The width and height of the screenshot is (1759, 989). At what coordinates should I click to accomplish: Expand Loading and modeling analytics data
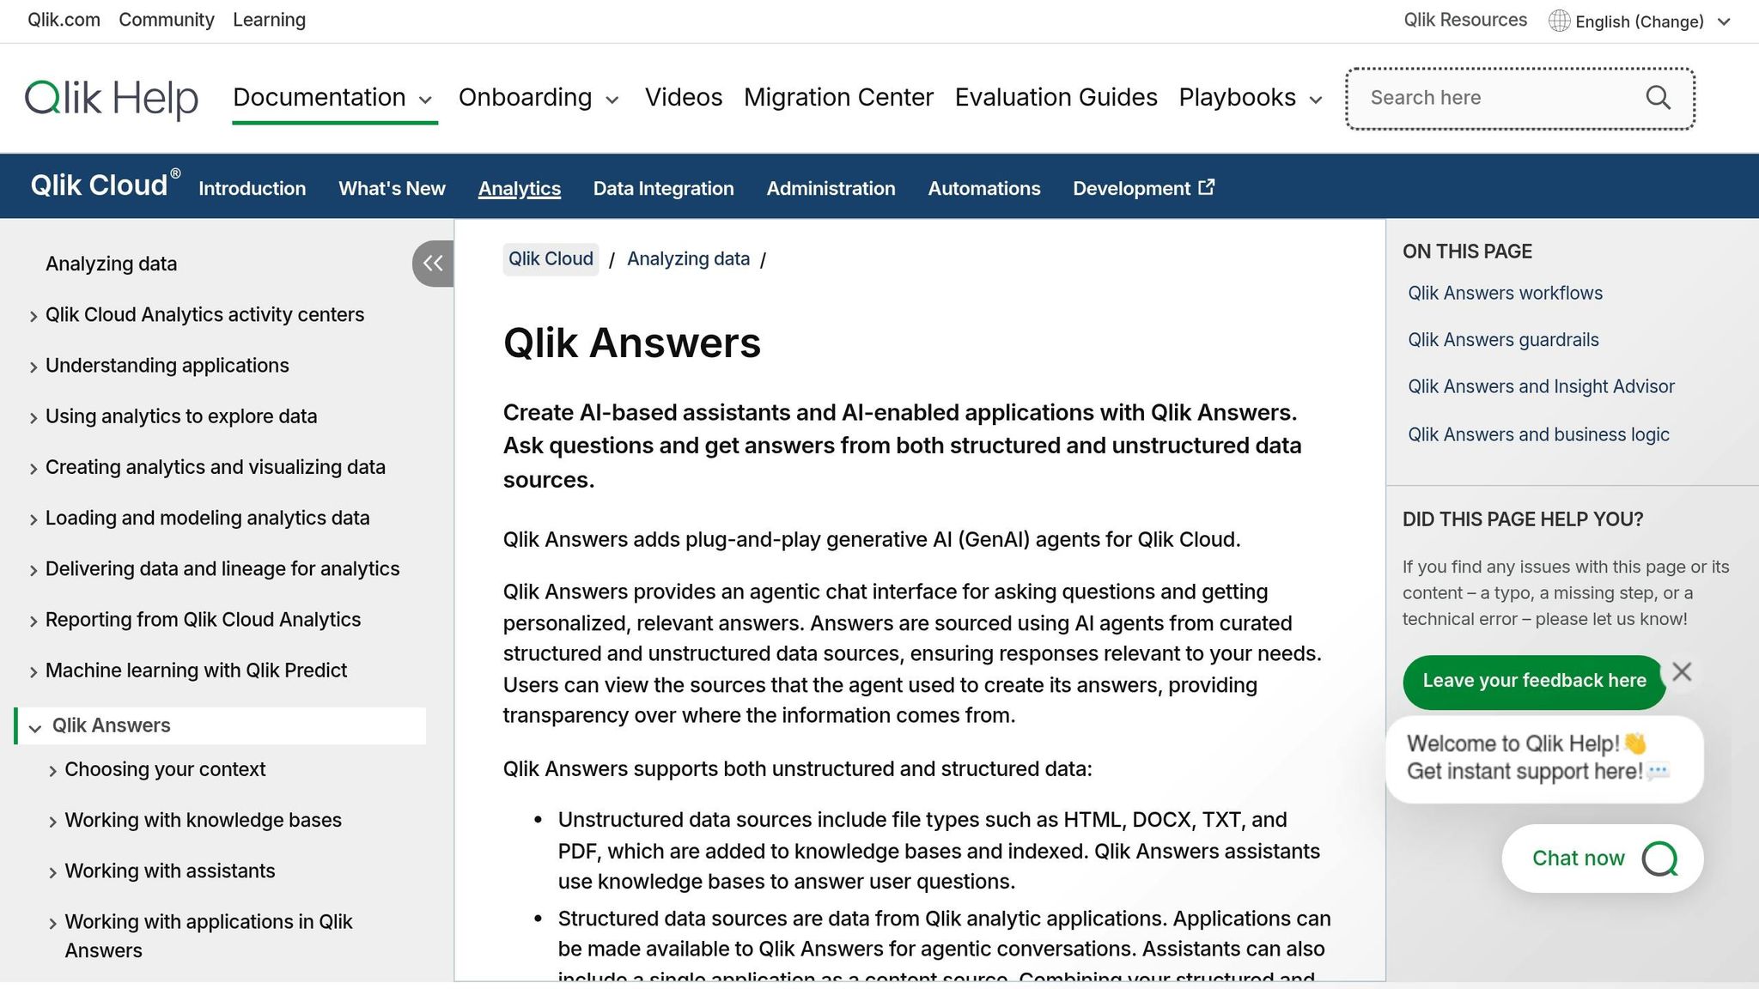tap(33, 519)
